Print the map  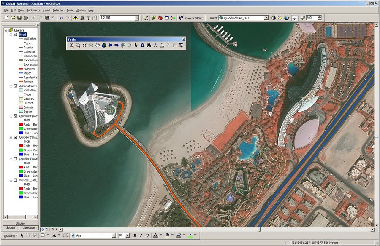(26, 18)
